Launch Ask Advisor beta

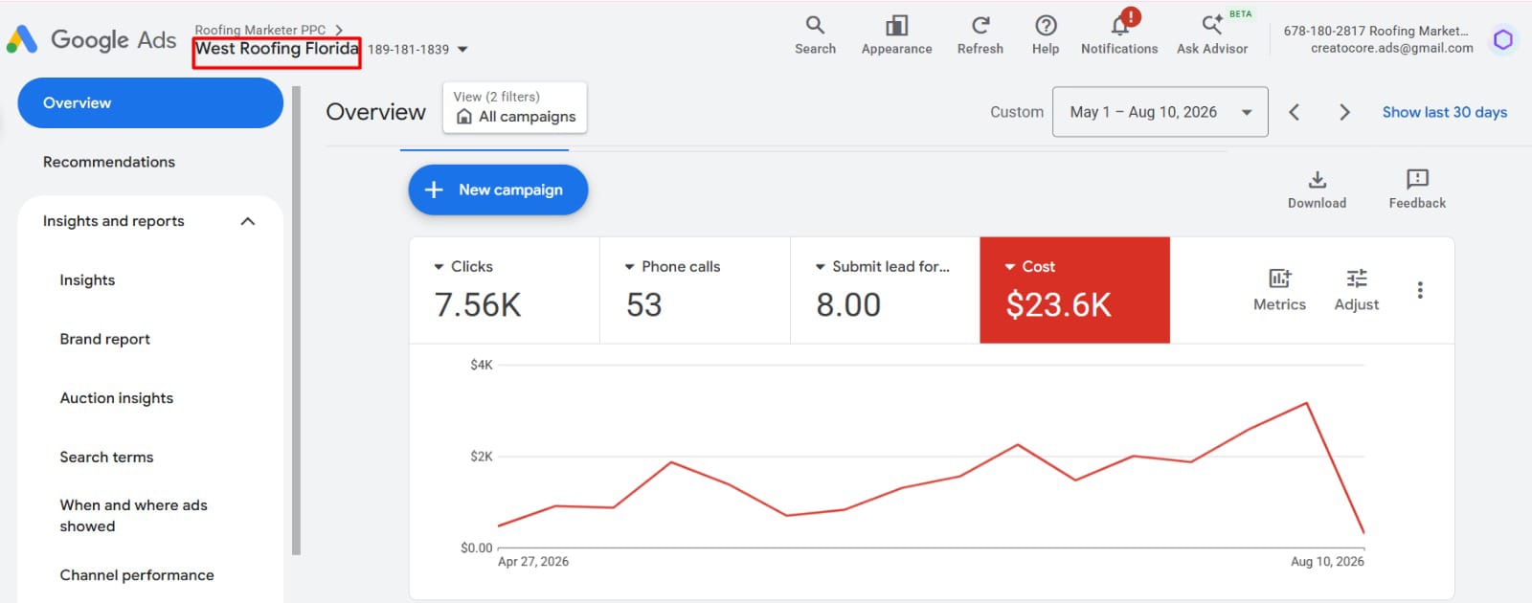1212,34
